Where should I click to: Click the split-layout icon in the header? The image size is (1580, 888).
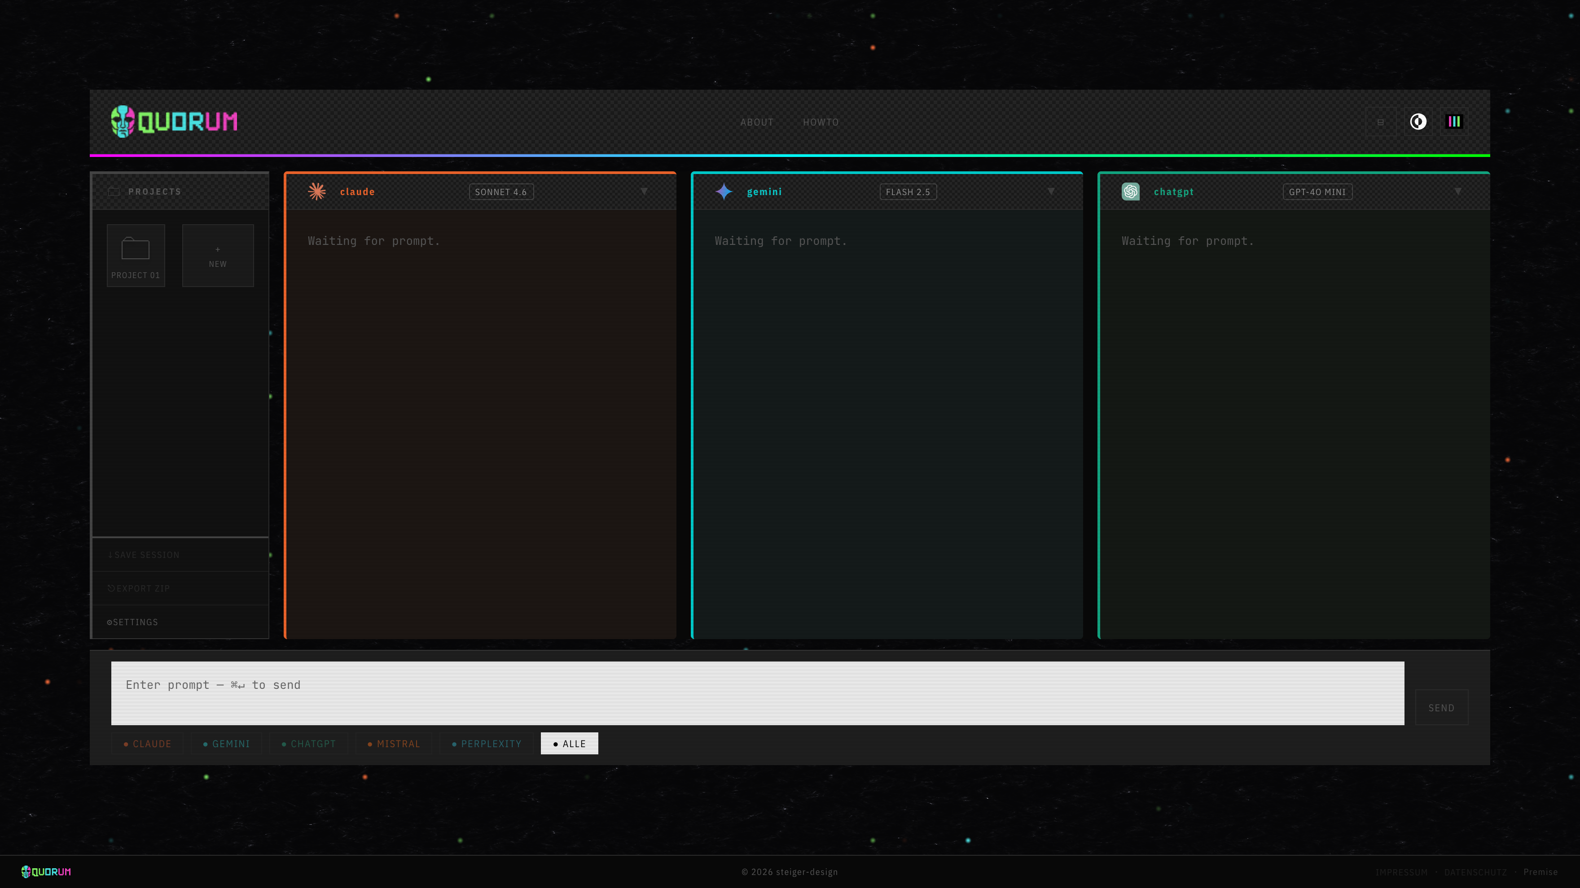click(1381, 122)
